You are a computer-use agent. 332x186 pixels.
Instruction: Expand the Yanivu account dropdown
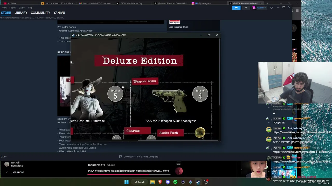click(x=261, y=8)
